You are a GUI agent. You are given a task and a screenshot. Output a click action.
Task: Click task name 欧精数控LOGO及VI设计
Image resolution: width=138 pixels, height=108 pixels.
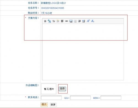point(53,3)
